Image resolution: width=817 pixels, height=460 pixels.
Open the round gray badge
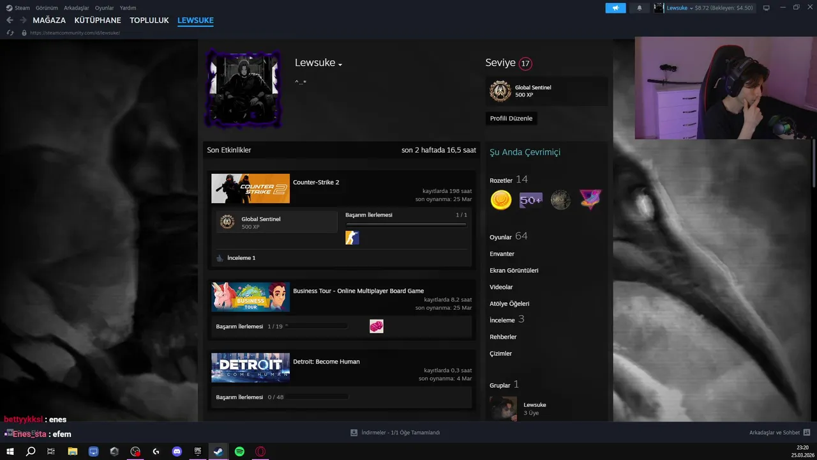(x=560, y=200)
